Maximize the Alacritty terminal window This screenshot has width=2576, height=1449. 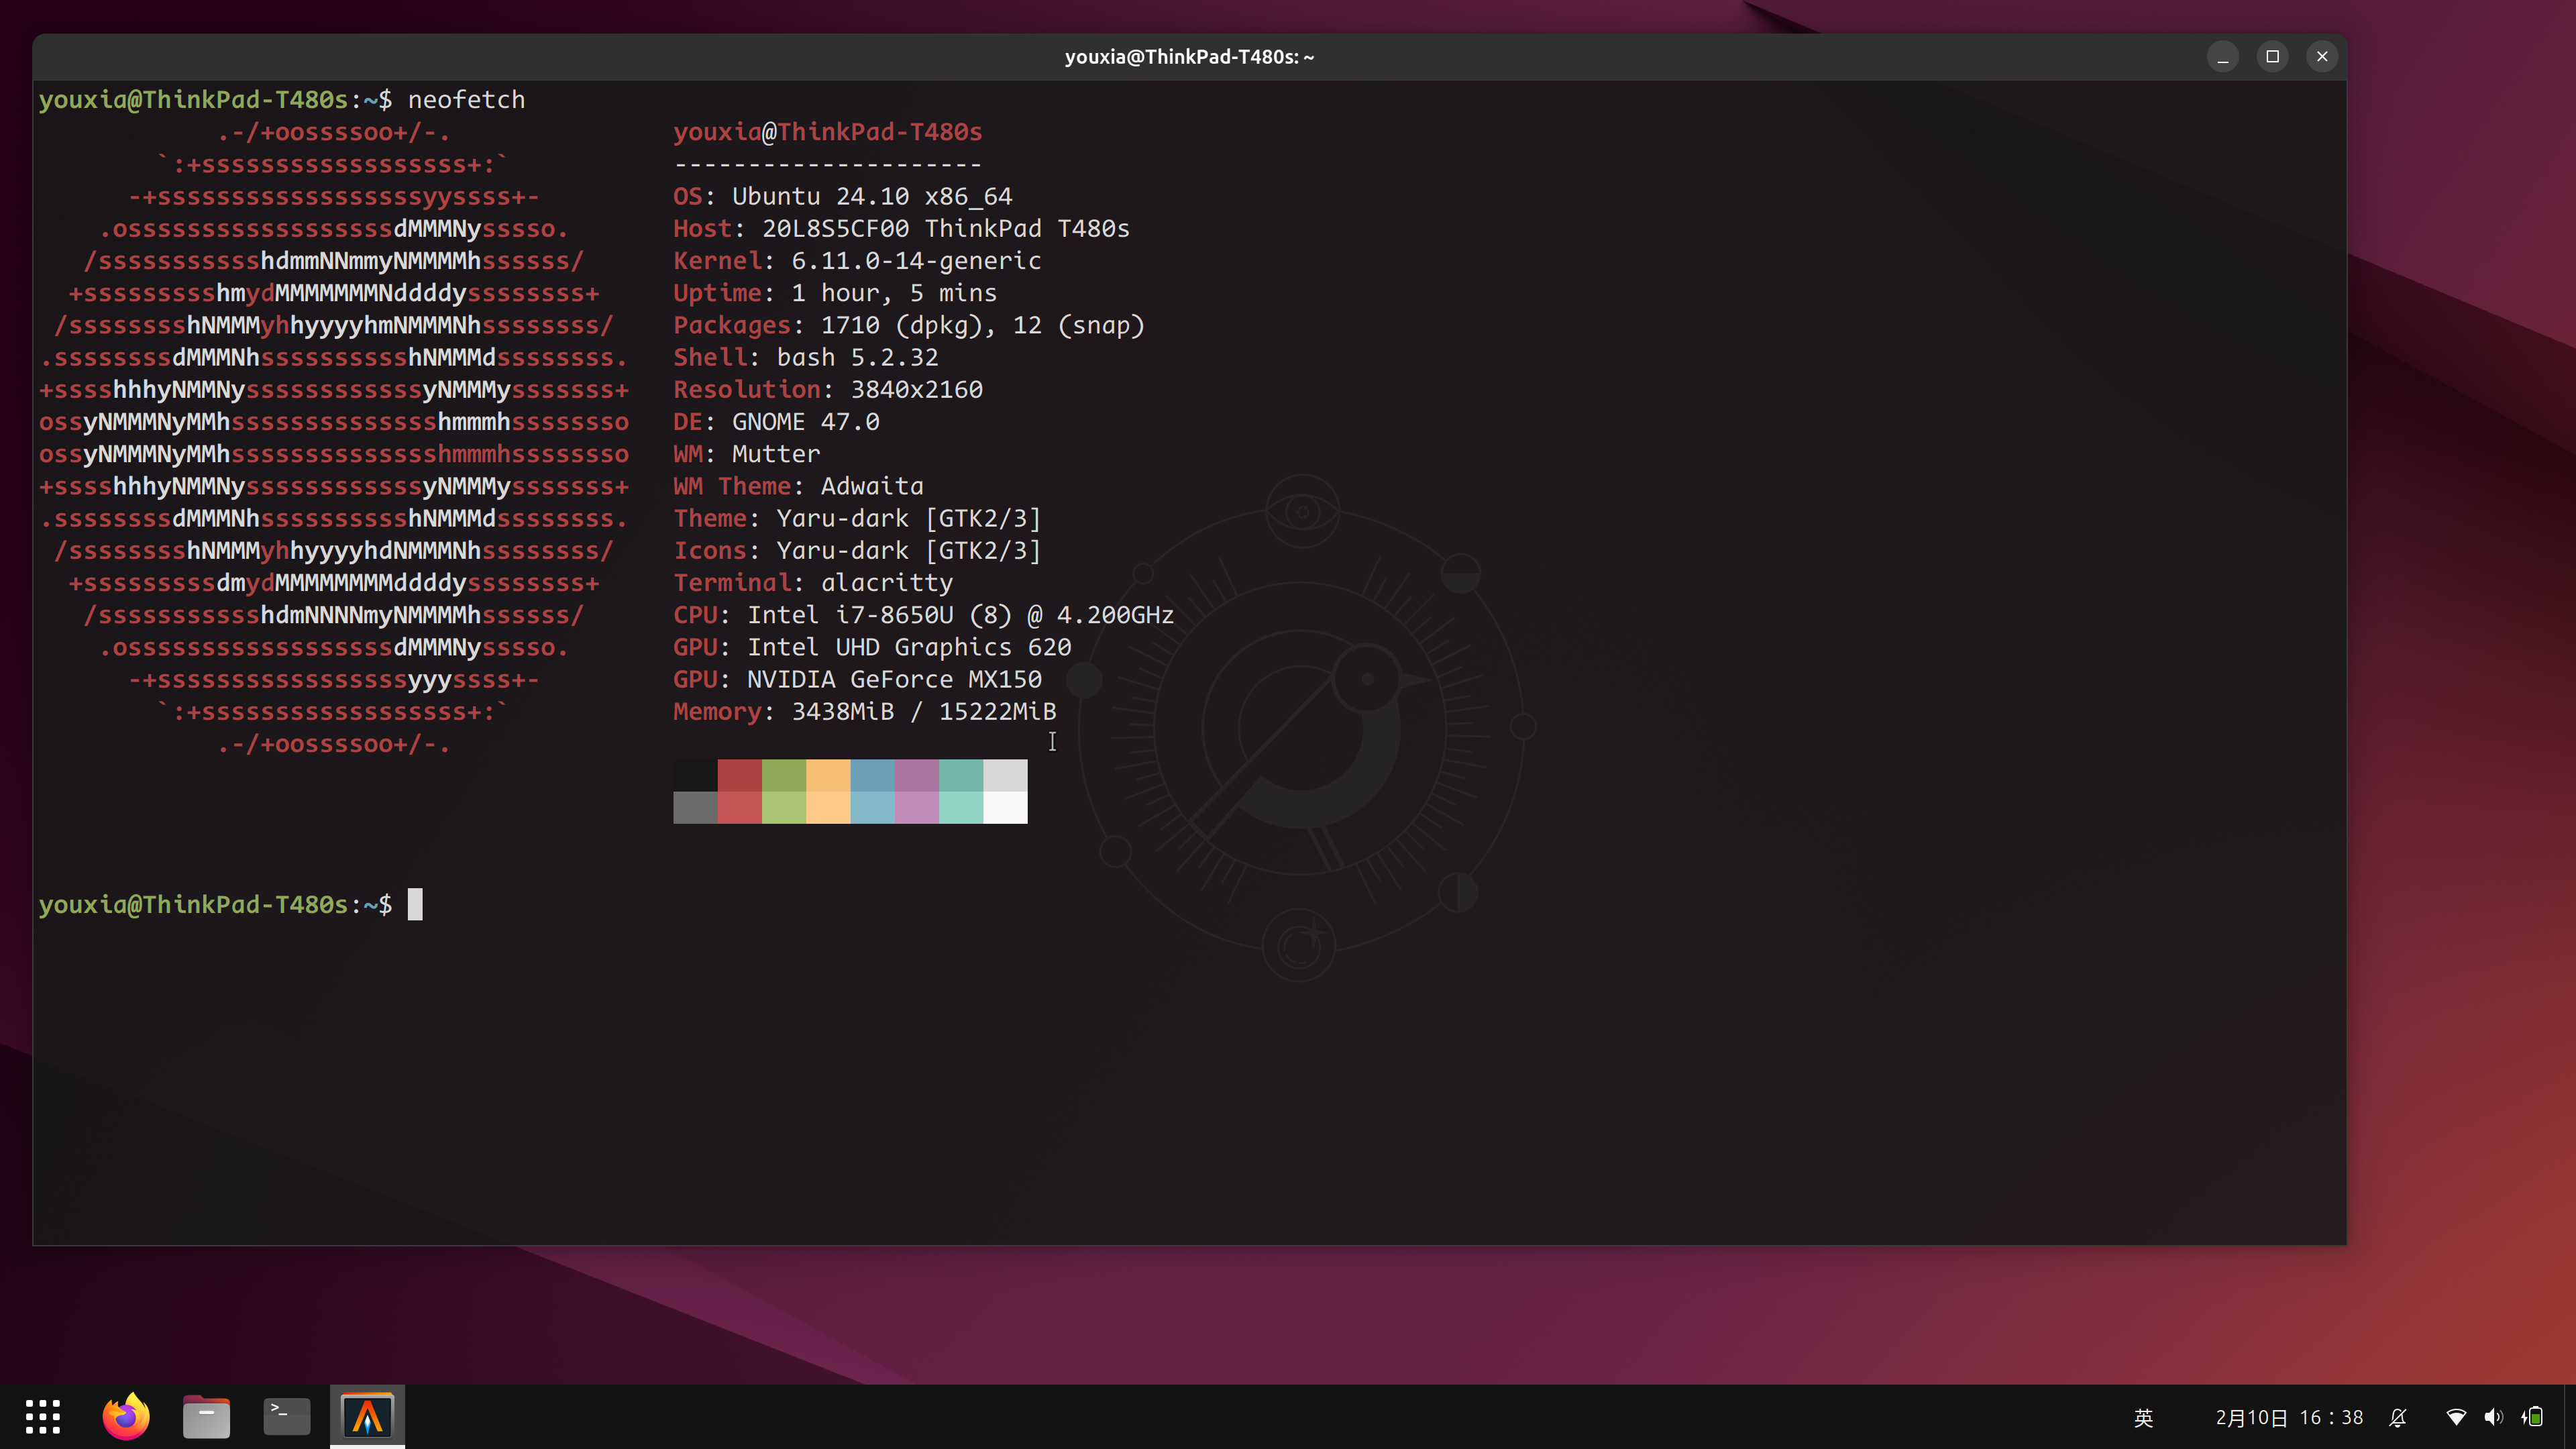pos(2273,57)
